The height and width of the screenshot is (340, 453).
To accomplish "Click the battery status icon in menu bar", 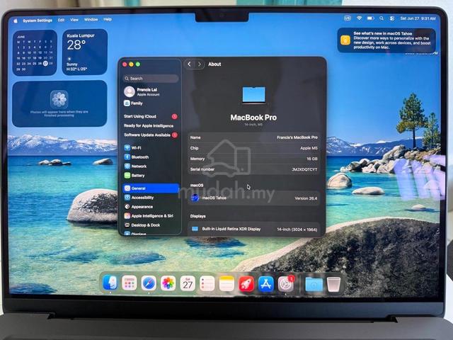I will (370, 18).
